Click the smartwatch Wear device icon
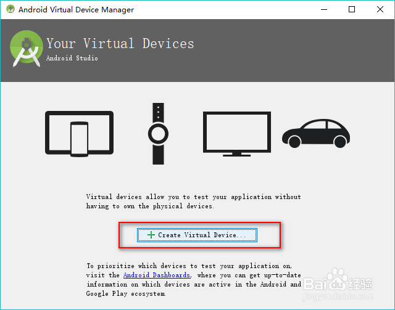The image size is (395, 310). pos(158,134)
